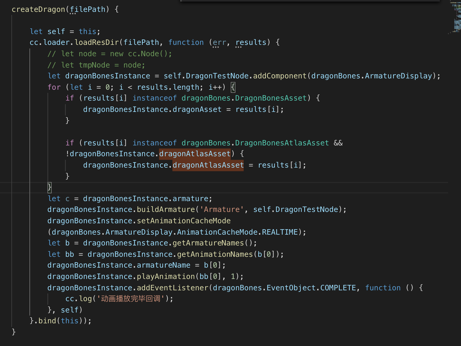Place cursor on the 'this' keyword after self
Screen dimensions: 461x346
point(88,31)
